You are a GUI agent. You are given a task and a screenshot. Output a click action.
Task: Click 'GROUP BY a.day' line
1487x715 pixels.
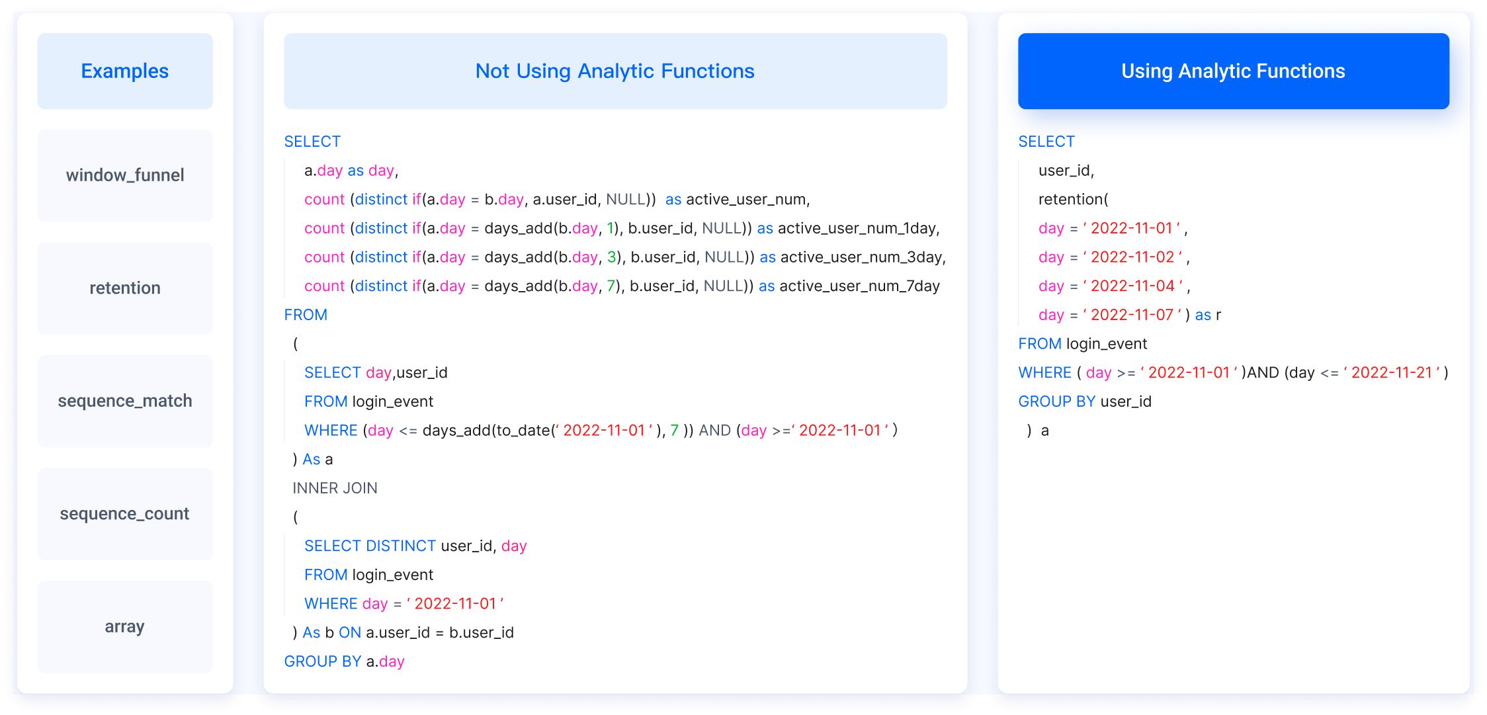pyautogui.click(x=344, y=661)
